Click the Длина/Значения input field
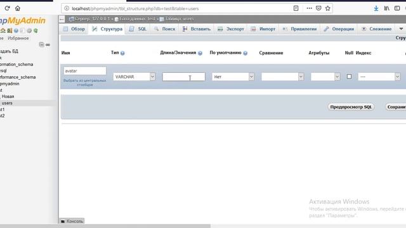Viewport: 406px width, 228px height. pos(183,77)
